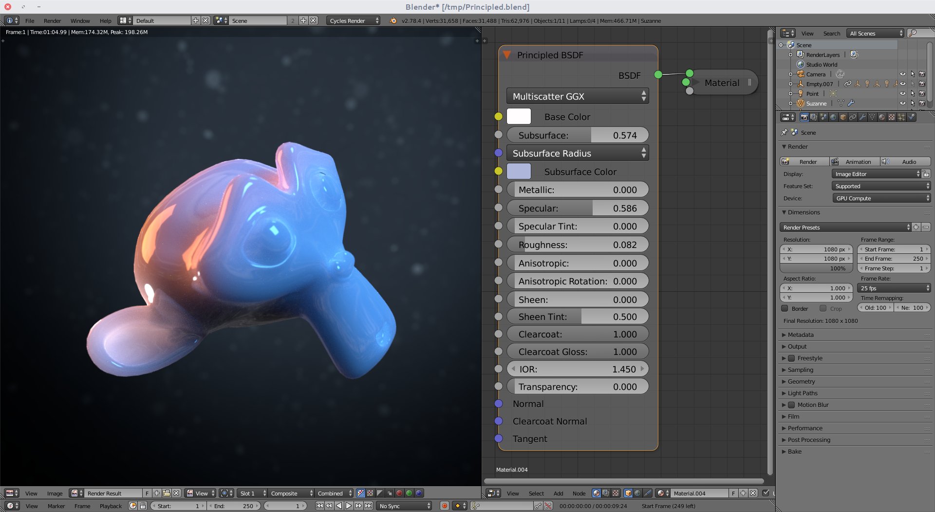Open the Node menu in node editor
Viewport: 935px width, 512px height.
579,493
